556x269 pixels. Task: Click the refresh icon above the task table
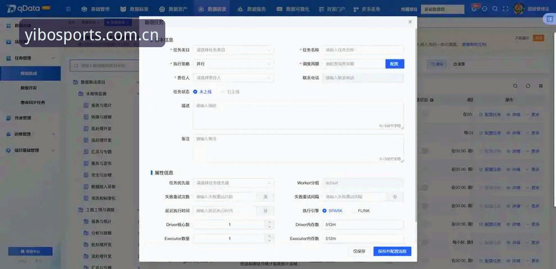(x=528, y=86)
